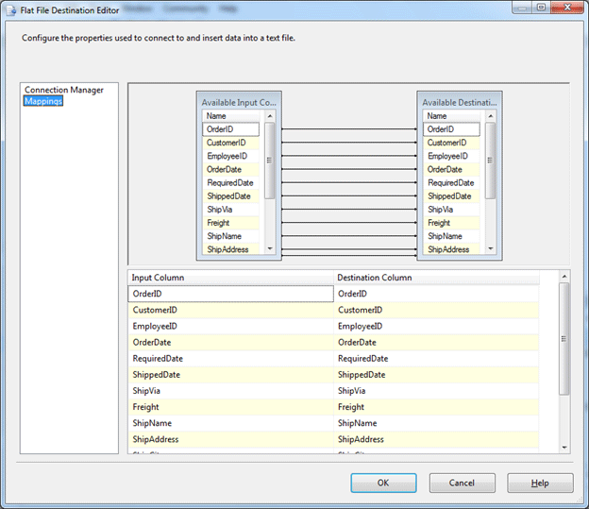Click Freight cell under Input Column
This screenshot has width=589, height=509.
click(230, 407)
